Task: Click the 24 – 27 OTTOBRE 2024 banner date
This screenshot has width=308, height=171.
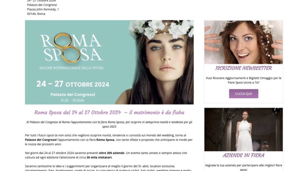Action: coord(73,84)
